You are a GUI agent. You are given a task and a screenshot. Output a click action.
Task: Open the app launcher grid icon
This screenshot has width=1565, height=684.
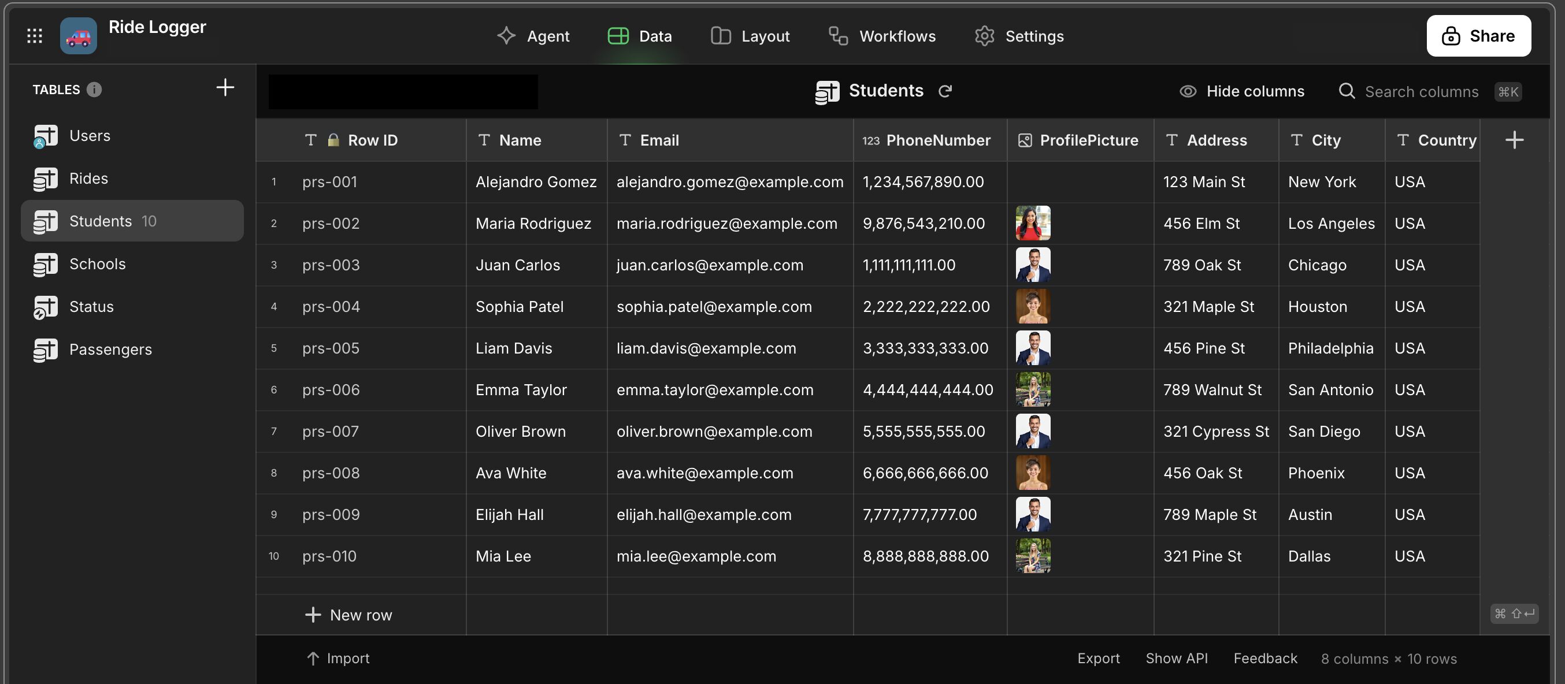(35, 36)
